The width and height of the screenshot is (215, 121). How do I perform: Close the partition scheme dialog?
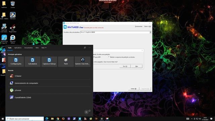click(x=142, y=50)
